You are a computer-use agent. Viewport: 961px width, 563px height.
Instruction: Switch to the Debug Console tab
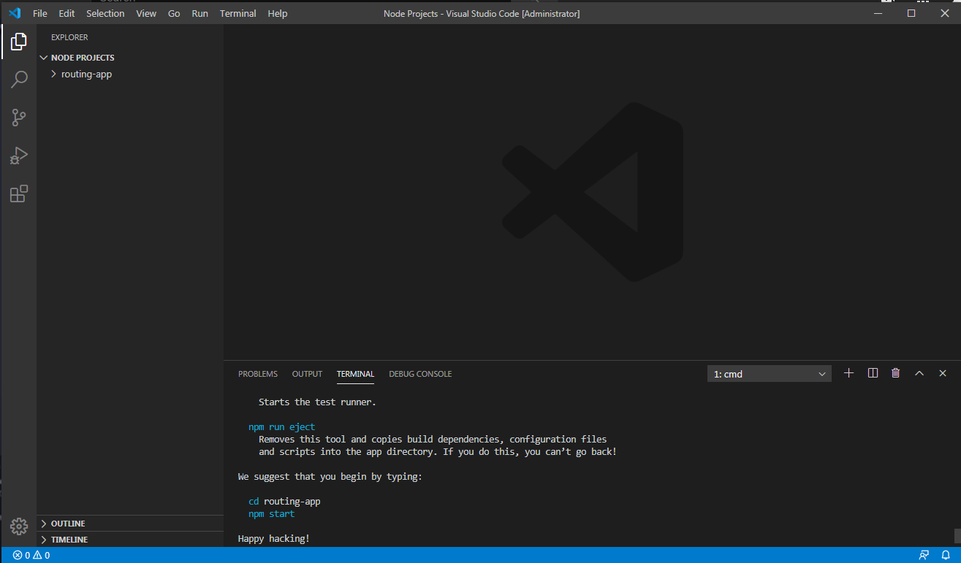coord(420,374)
